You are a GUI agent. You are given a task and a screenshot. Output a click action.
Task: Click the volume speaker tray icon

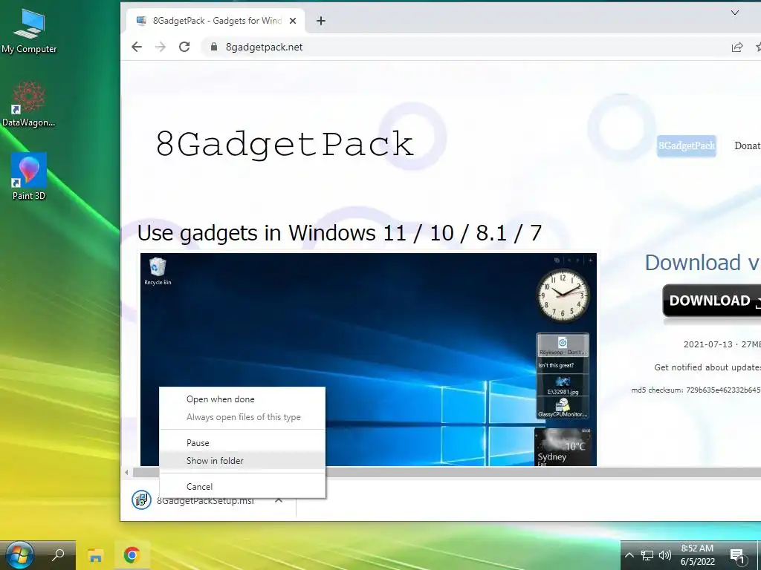point(665,555)
